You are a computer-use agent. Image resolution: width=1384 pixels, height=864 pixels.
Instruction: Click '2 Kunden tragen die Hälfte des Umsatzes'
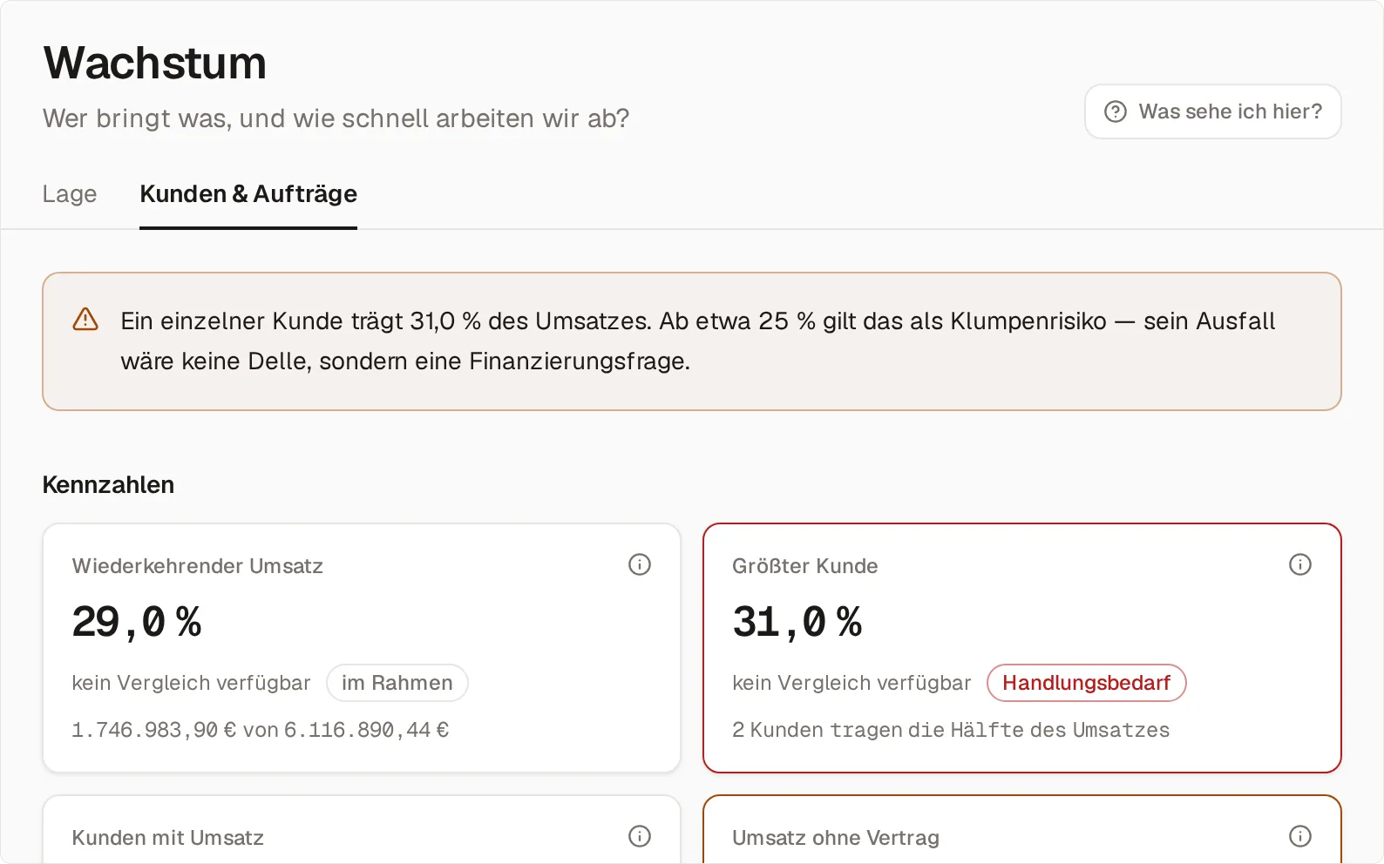(951, 730)
